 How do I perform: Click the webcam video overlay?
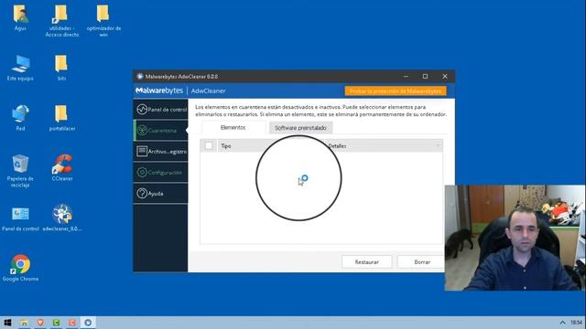pos(515,238)
